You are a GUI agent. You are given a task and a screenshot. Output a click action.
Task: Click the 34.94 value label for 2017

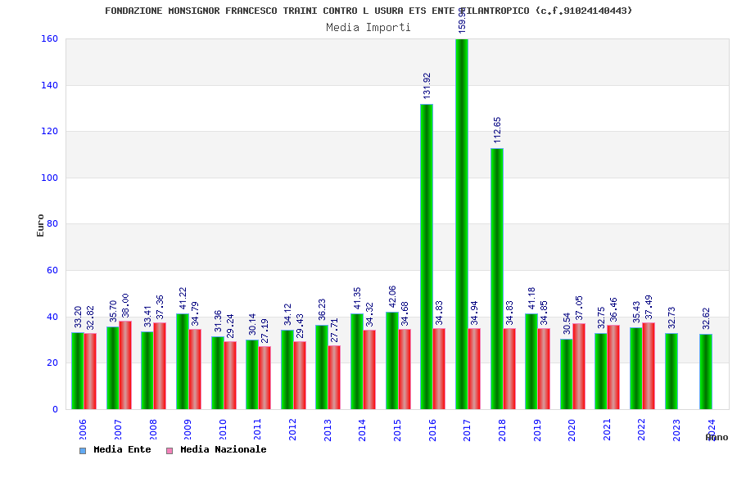click(474, 313)
